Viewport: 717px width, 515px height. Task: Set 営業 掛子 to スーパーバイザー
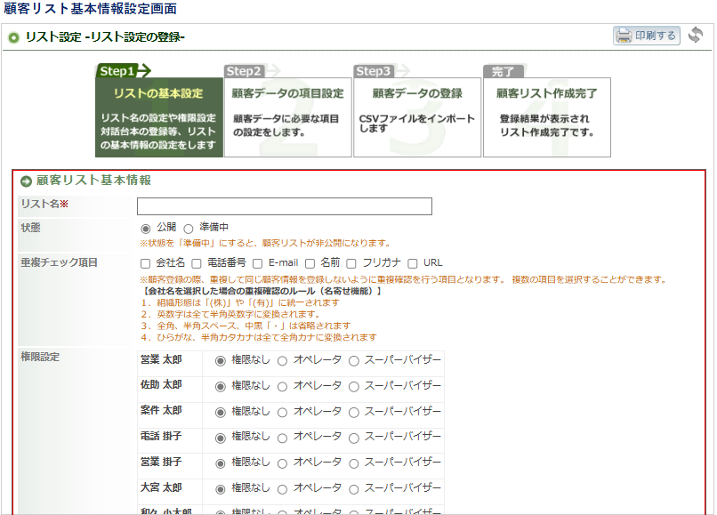[x=354, y=463]
